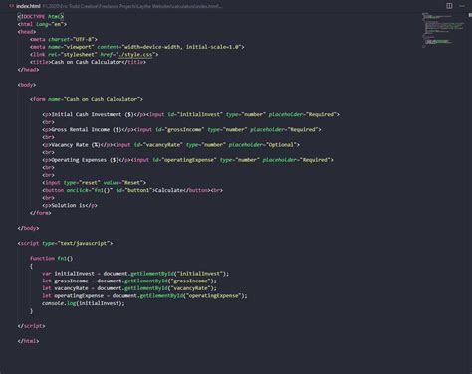The width and height of the screenshot is (472, 374).
Task: Click the let vacancyRate declaration line
Action: tap(129, 288)
